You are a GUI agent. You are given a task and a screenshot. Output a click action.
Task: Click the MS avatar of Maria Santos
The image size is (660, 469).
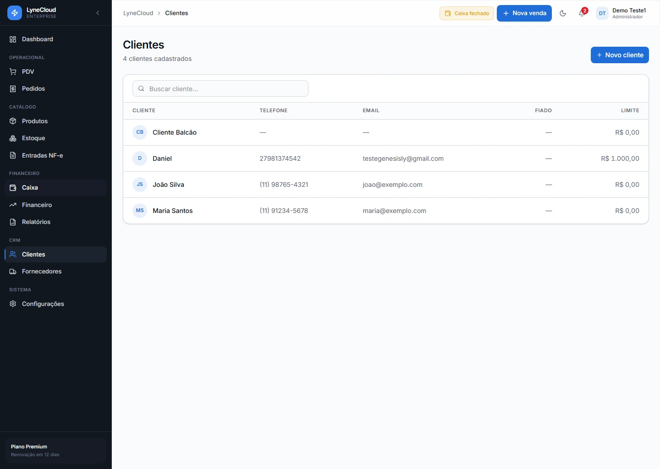click(140, 211)
